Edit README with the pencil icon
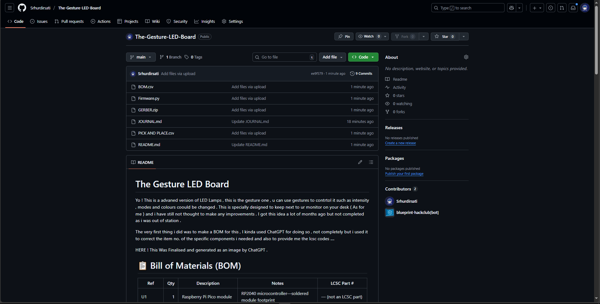 pos(360,162)
